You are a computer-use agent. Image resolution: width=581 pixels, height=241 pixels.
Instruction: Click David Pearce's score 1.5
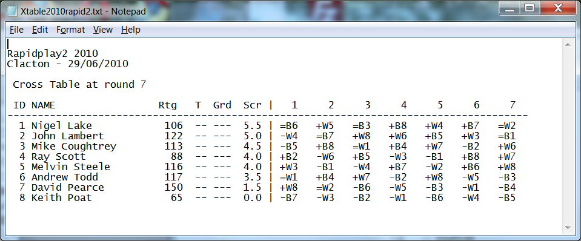pyautogui.click(x=253, y=188)
